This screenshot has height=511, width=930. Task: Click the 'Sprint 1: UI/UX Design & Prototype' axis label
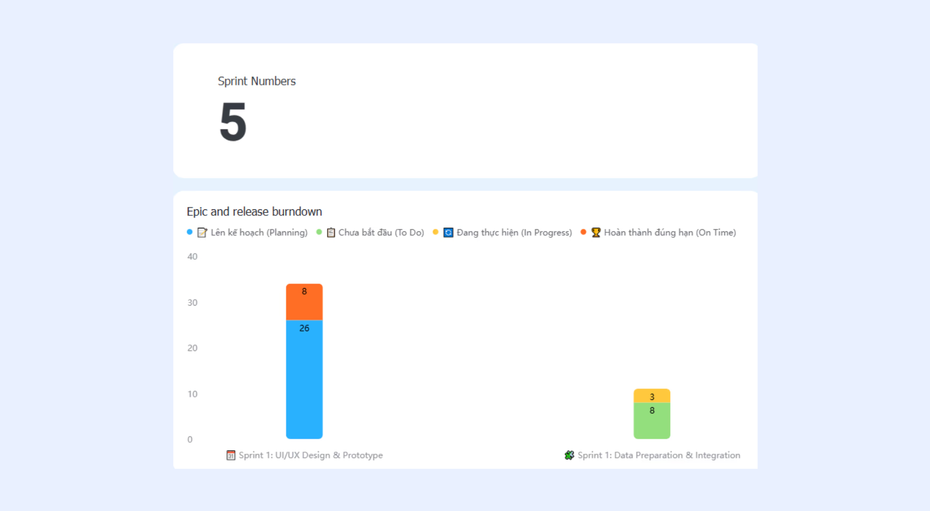click(310, 455)
